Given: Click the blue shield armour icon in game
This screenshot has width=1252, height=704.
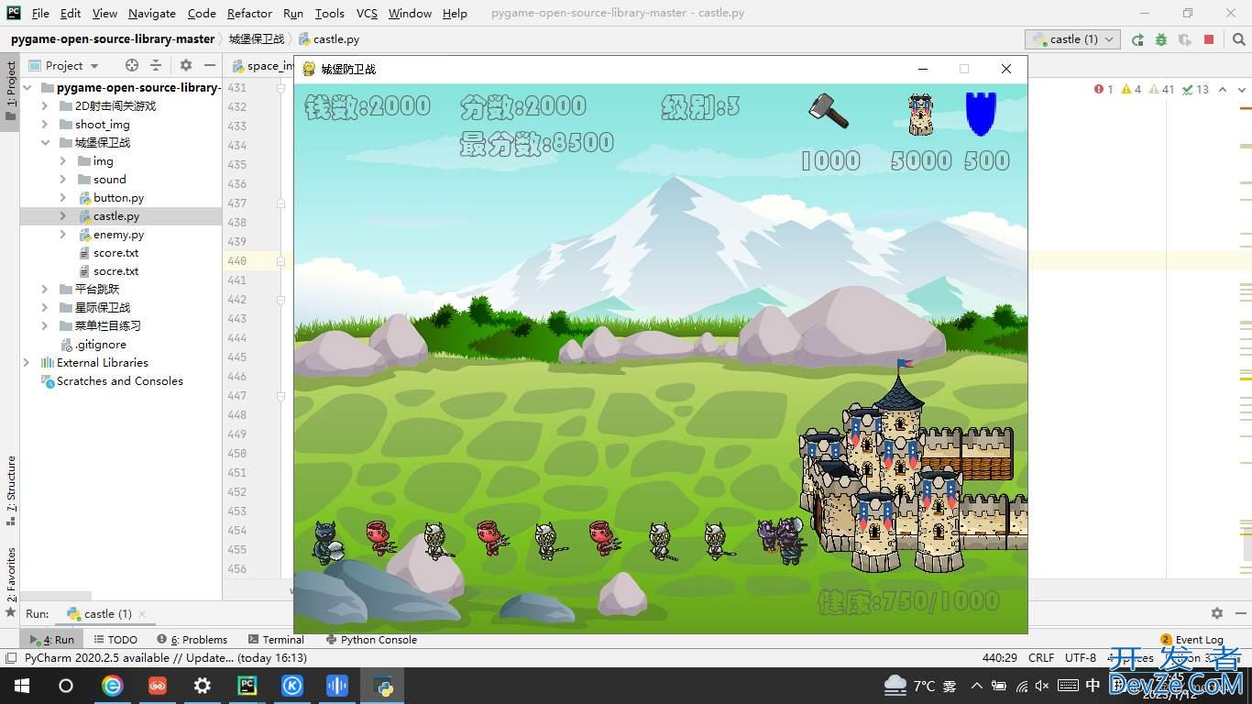Looking at the screenshot, I should tap(981, 114).
